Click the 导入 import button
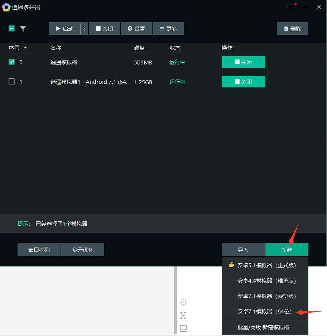 [x=243, y=249]
